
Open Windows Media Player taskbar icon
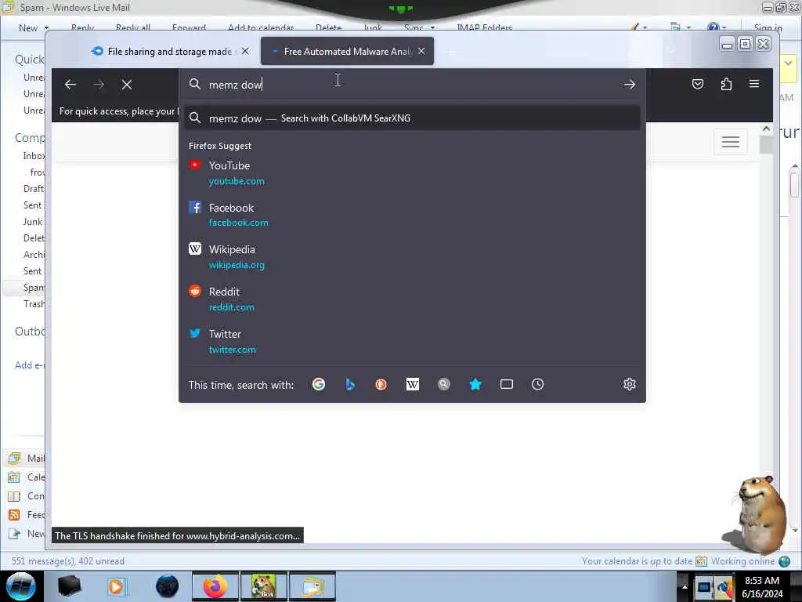[117, 586]
